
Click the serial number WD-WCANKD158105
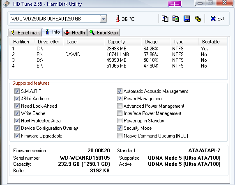click(85, 158)
